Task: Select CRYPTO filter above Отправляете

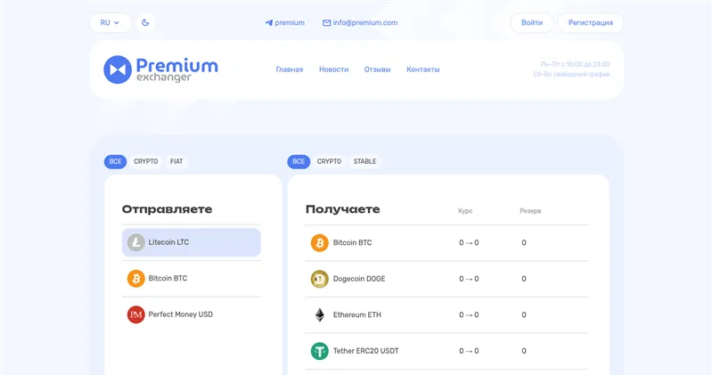Action: point(145,161)
